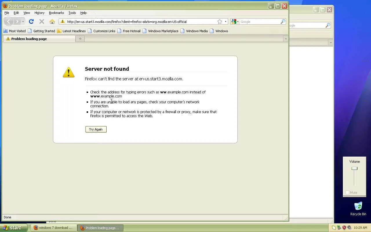Click the volume speaker tray icon
This screenshot has height=232, width=371.
coord(349,228)
